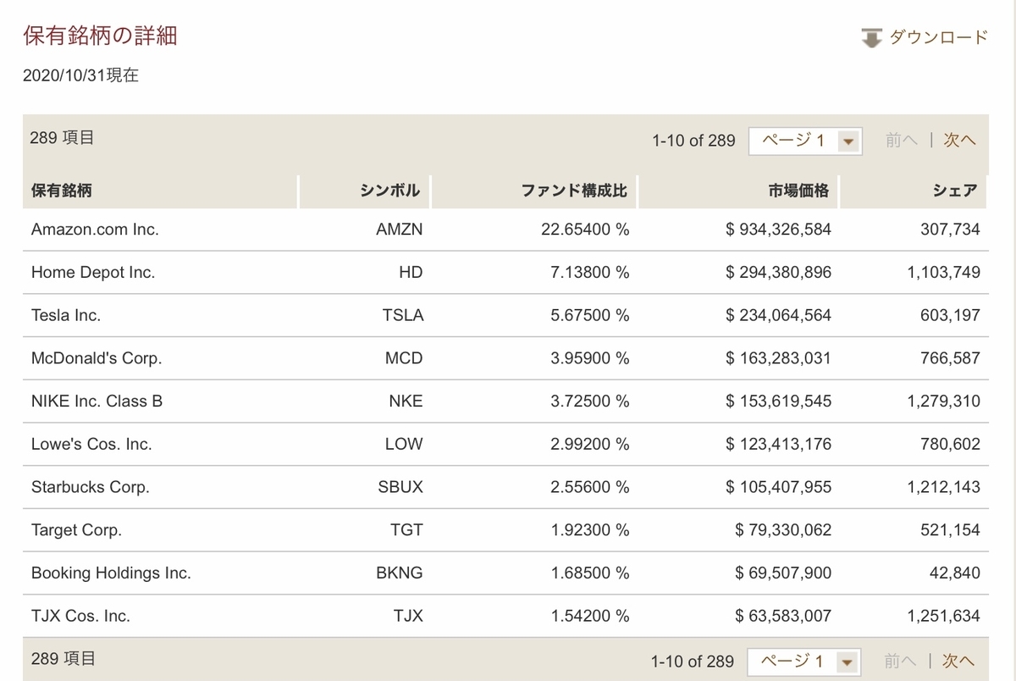The height and width of the screenshot is (681, 1016).
Task: Click the 1.92300 % fund ratio value
Action: pos(589,530)
